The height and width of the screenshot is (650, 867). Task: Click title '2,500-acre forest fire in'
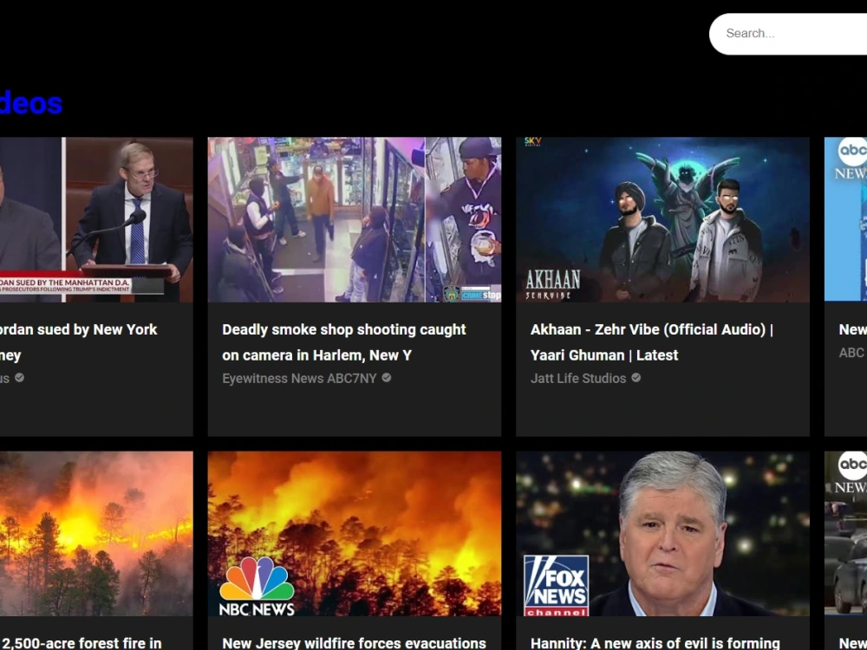coord(81,643)
